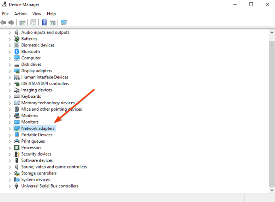
Task: Click the scrollbar up arrow
Action: click(x=272, y=32)
